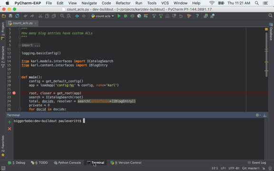Click the Open folder toolbar icon
Viewport: 274px width, 171px height.
4,16
